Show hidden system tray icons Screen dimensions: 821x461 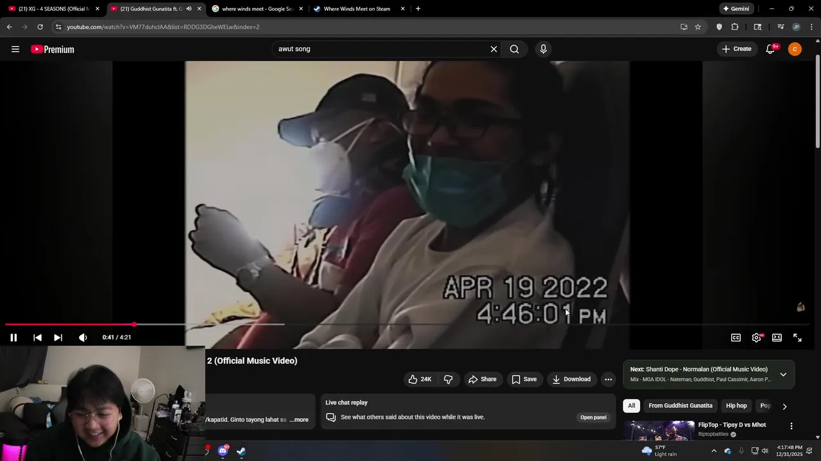tap(714, 451)
